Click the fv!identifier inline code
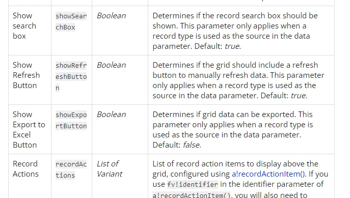The image size is (350, 198). tap(193, 184)
